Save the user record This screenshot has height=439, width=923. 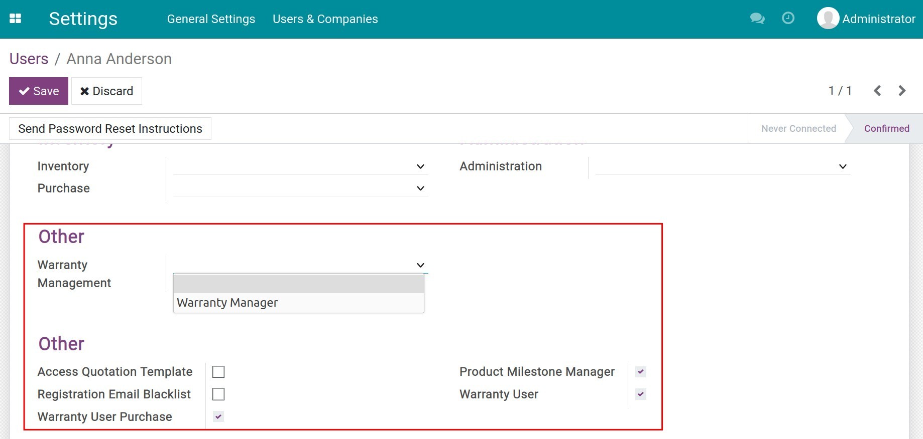pos(39,91)
